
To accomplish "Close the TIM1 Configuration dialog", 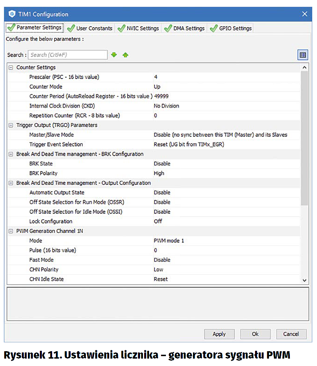I will click(x=305, y=14).
